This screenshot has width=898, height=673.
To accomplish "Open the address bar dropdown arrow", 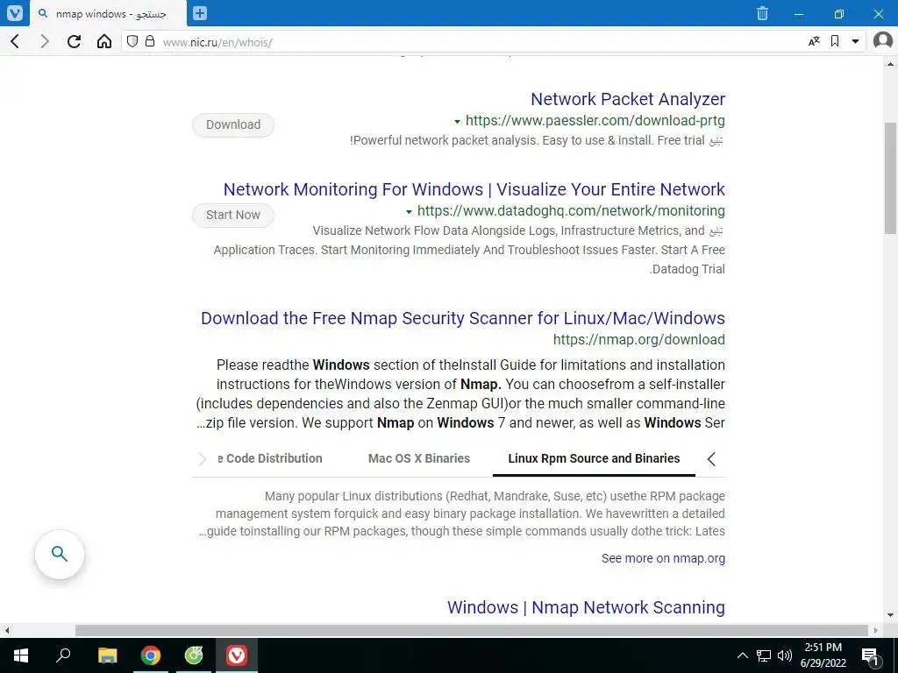I will [x=856, y=41].
